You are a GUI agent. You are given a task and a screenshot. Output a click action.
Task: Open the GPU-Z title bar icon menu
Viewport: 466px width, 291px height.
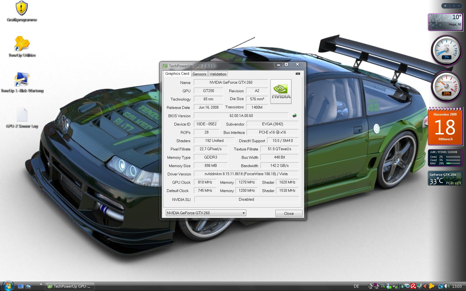coord(165,66)
